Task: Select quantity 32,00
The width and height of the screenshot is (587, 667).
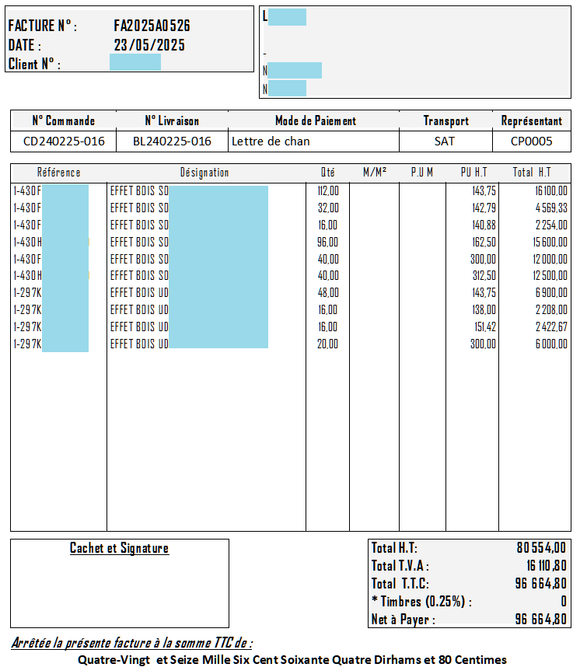Action: click(x=328, y=208)
